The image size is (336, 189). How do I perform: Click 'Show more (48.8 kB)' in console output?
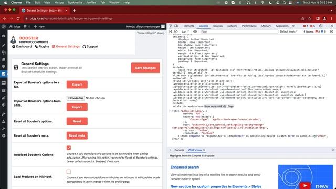(215, 106)
